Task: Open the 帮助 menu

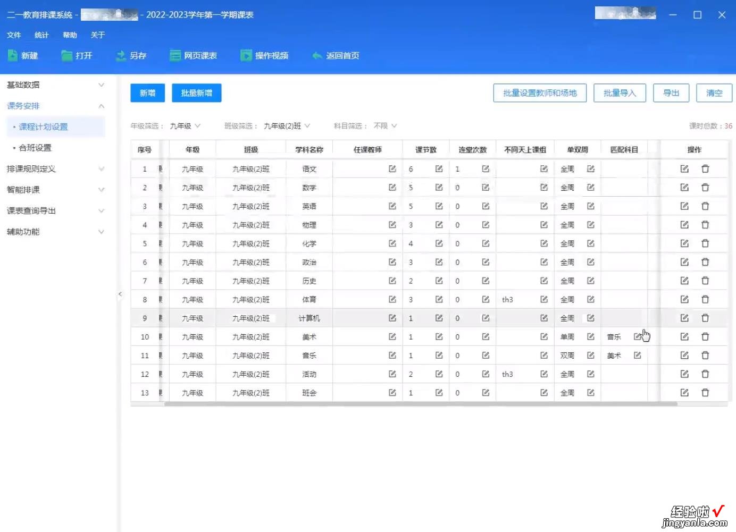Action: point(70,35)
